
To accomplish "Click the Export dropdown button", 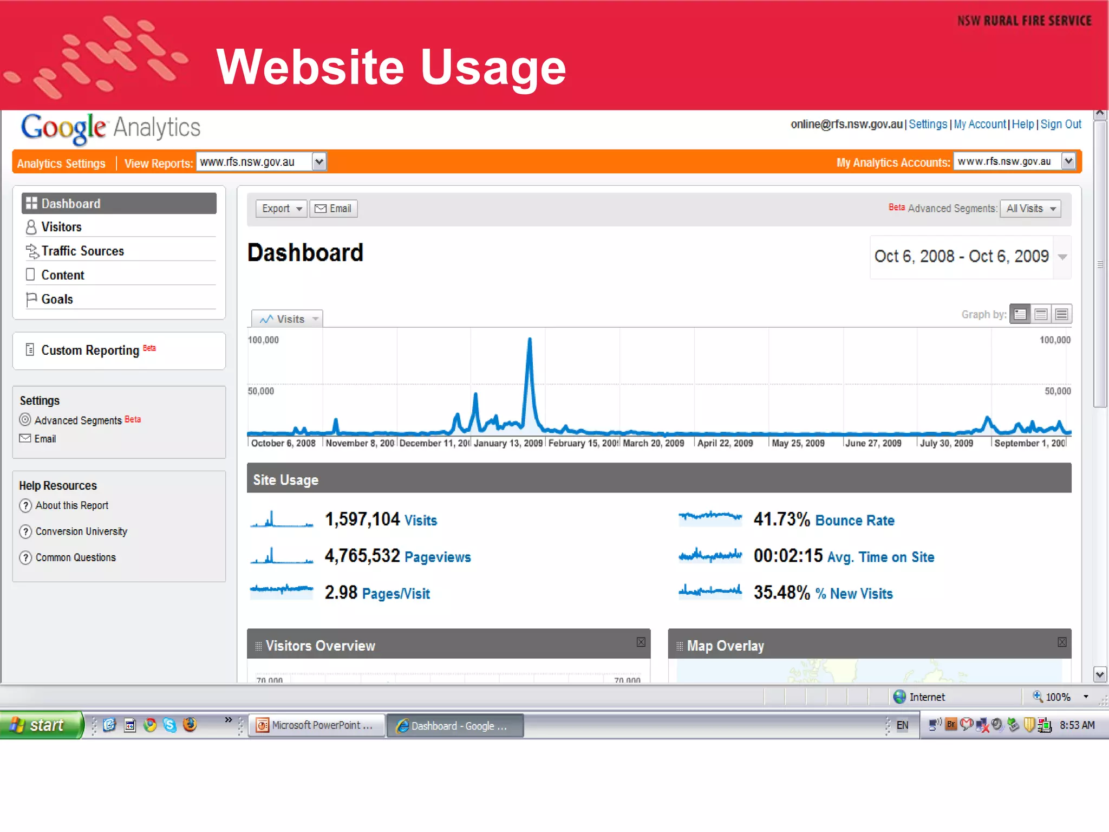I will (282, 209).
